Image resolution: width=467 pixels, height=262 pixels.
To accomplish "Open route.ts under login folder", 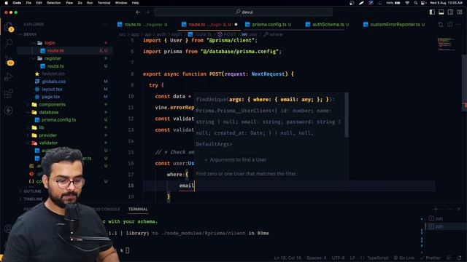I will pyautogui.click(x=55, y=50).
